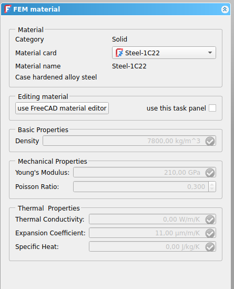Click the Density field checkmark icon
Viewport: 234px width, 289px height.
pyautogui.click(x=210, y=141)
